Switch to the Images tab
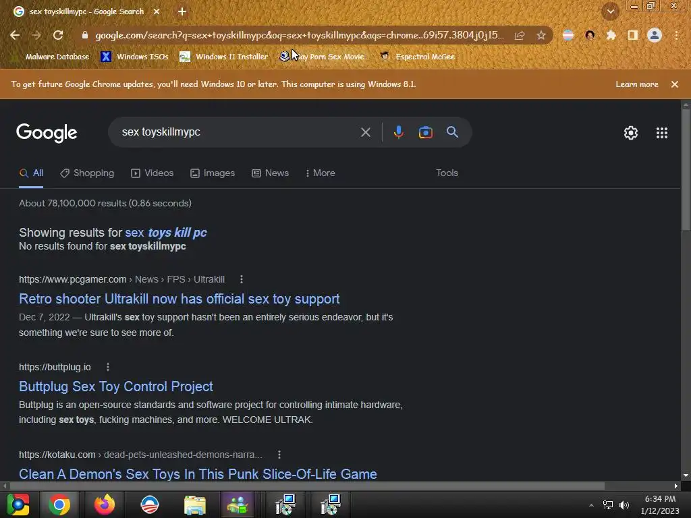Viewport: 691px width, 518px height. (213, 173)
